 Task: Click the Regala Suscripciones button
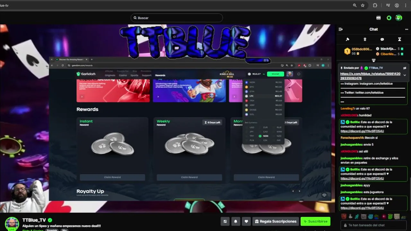(275, 221)
